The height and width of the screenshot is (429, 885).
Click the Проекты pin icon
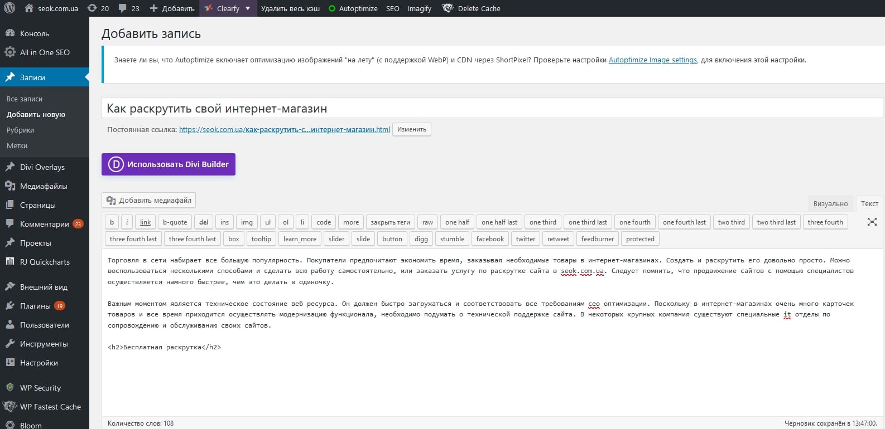10,243
